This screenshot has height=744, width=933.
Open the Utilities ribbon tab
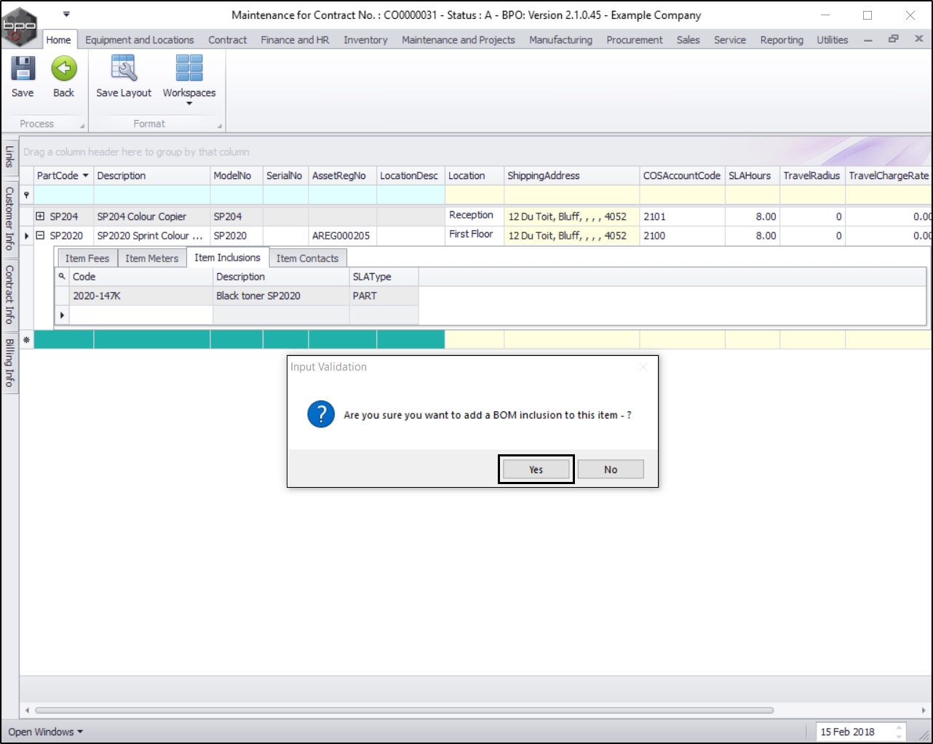832,40
